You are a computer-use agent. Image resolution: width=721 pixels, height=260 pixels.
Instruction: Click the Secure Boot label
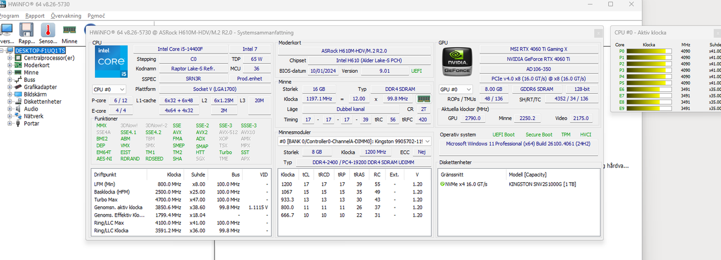pos(539,135)
